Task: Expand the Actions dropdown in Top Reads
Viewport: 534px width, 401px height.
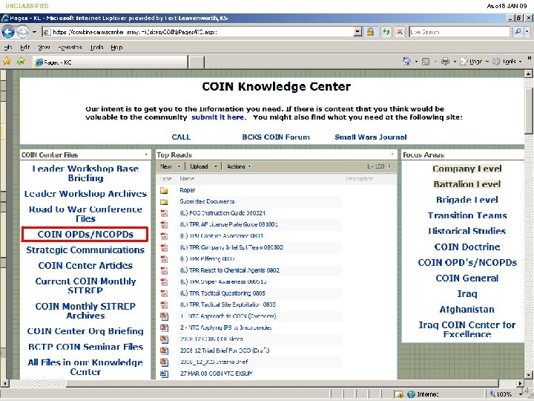Action: 250,166
